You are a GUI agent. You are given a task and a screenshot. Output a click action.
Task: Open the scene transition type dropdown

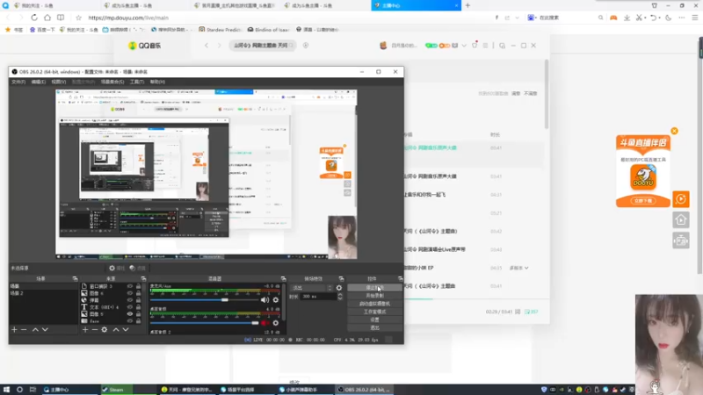312,288
